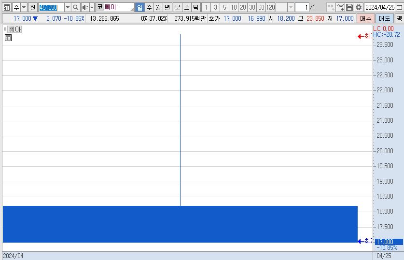Screen dimensions: 404x260
Task: Click the bid price 16,990
Action: pyautogui.click(x=256, y=18)
